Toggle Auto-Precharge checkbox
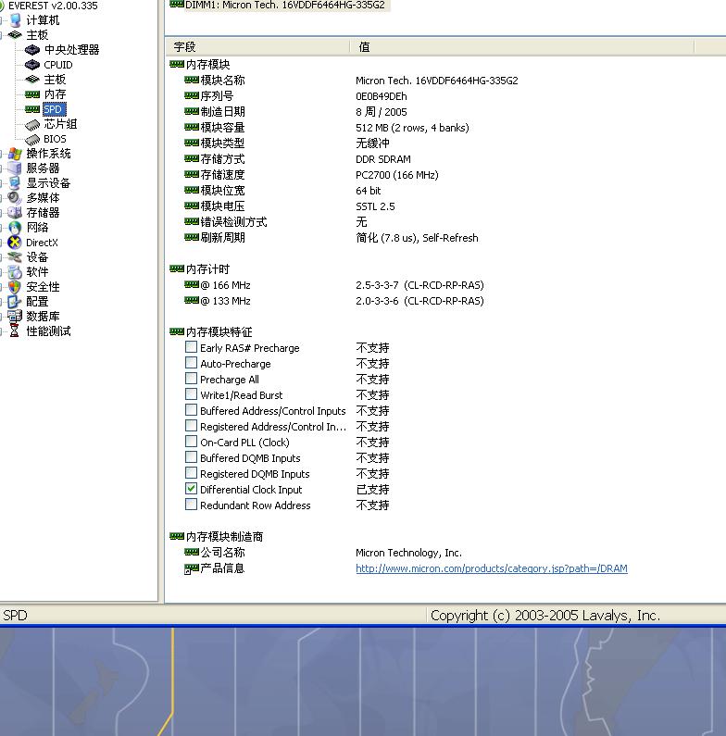Viewport: 726px width, 736px height. (191, 363)
